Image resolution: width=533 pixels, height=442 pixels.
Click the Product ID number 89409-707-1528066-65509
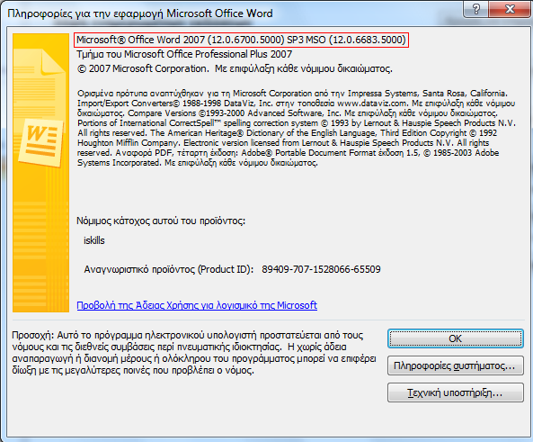pyautogui.click(x=321, y=269)
